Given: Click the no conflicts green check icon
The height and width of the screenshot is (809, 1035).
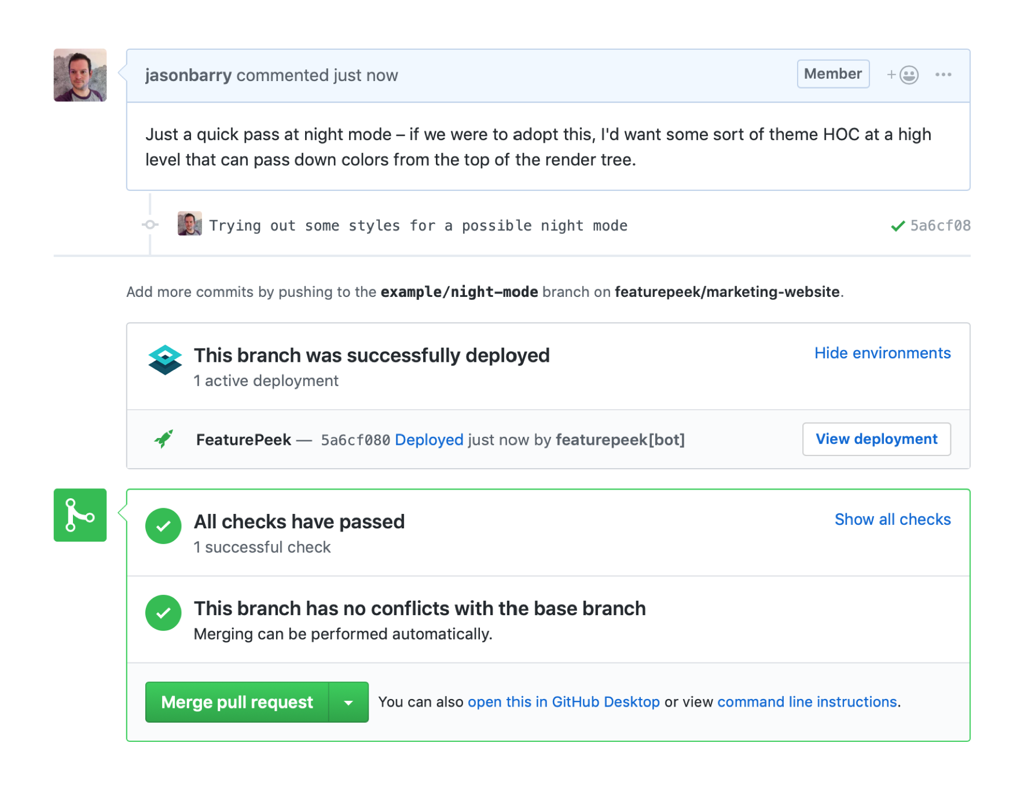Looking at the screenshot, I should click(163, 613).
